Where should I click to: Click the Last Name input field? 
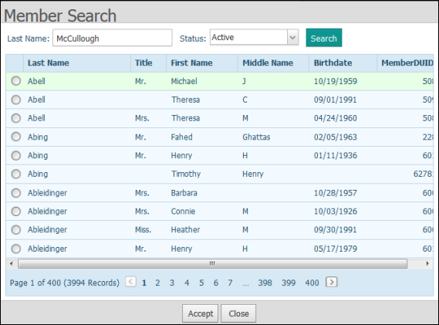click(113, 38)
